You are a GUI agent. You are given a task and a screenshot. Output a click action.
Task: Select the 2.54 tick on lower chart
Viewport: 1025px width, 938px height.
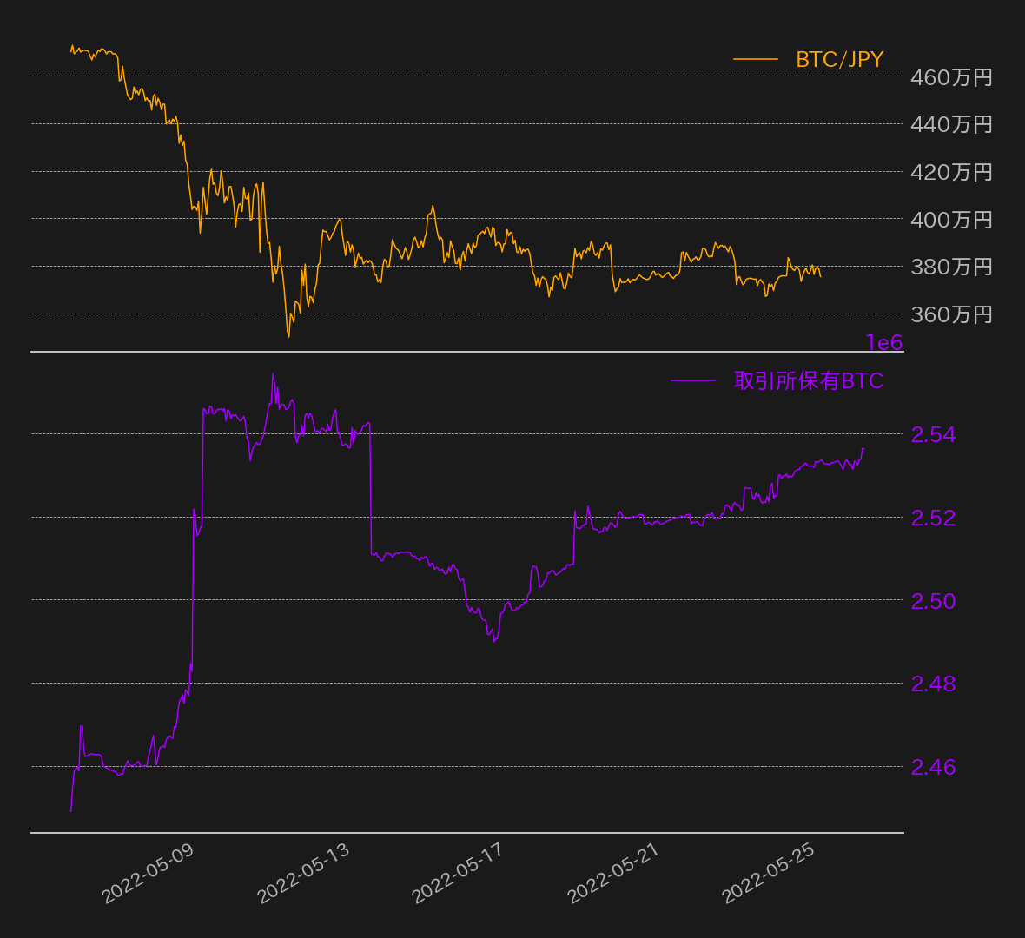click(x=933, y=434)
